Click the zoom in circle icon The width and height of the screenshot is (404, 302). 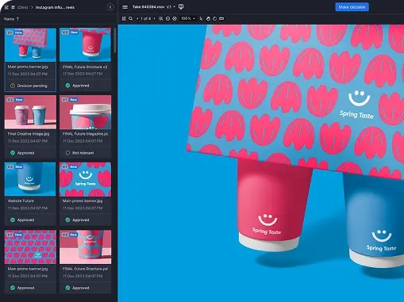click(175, 19)
